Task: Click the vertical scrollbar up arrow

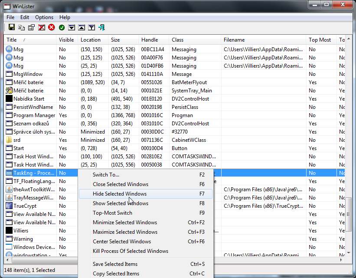Action: tap(349, 39)
